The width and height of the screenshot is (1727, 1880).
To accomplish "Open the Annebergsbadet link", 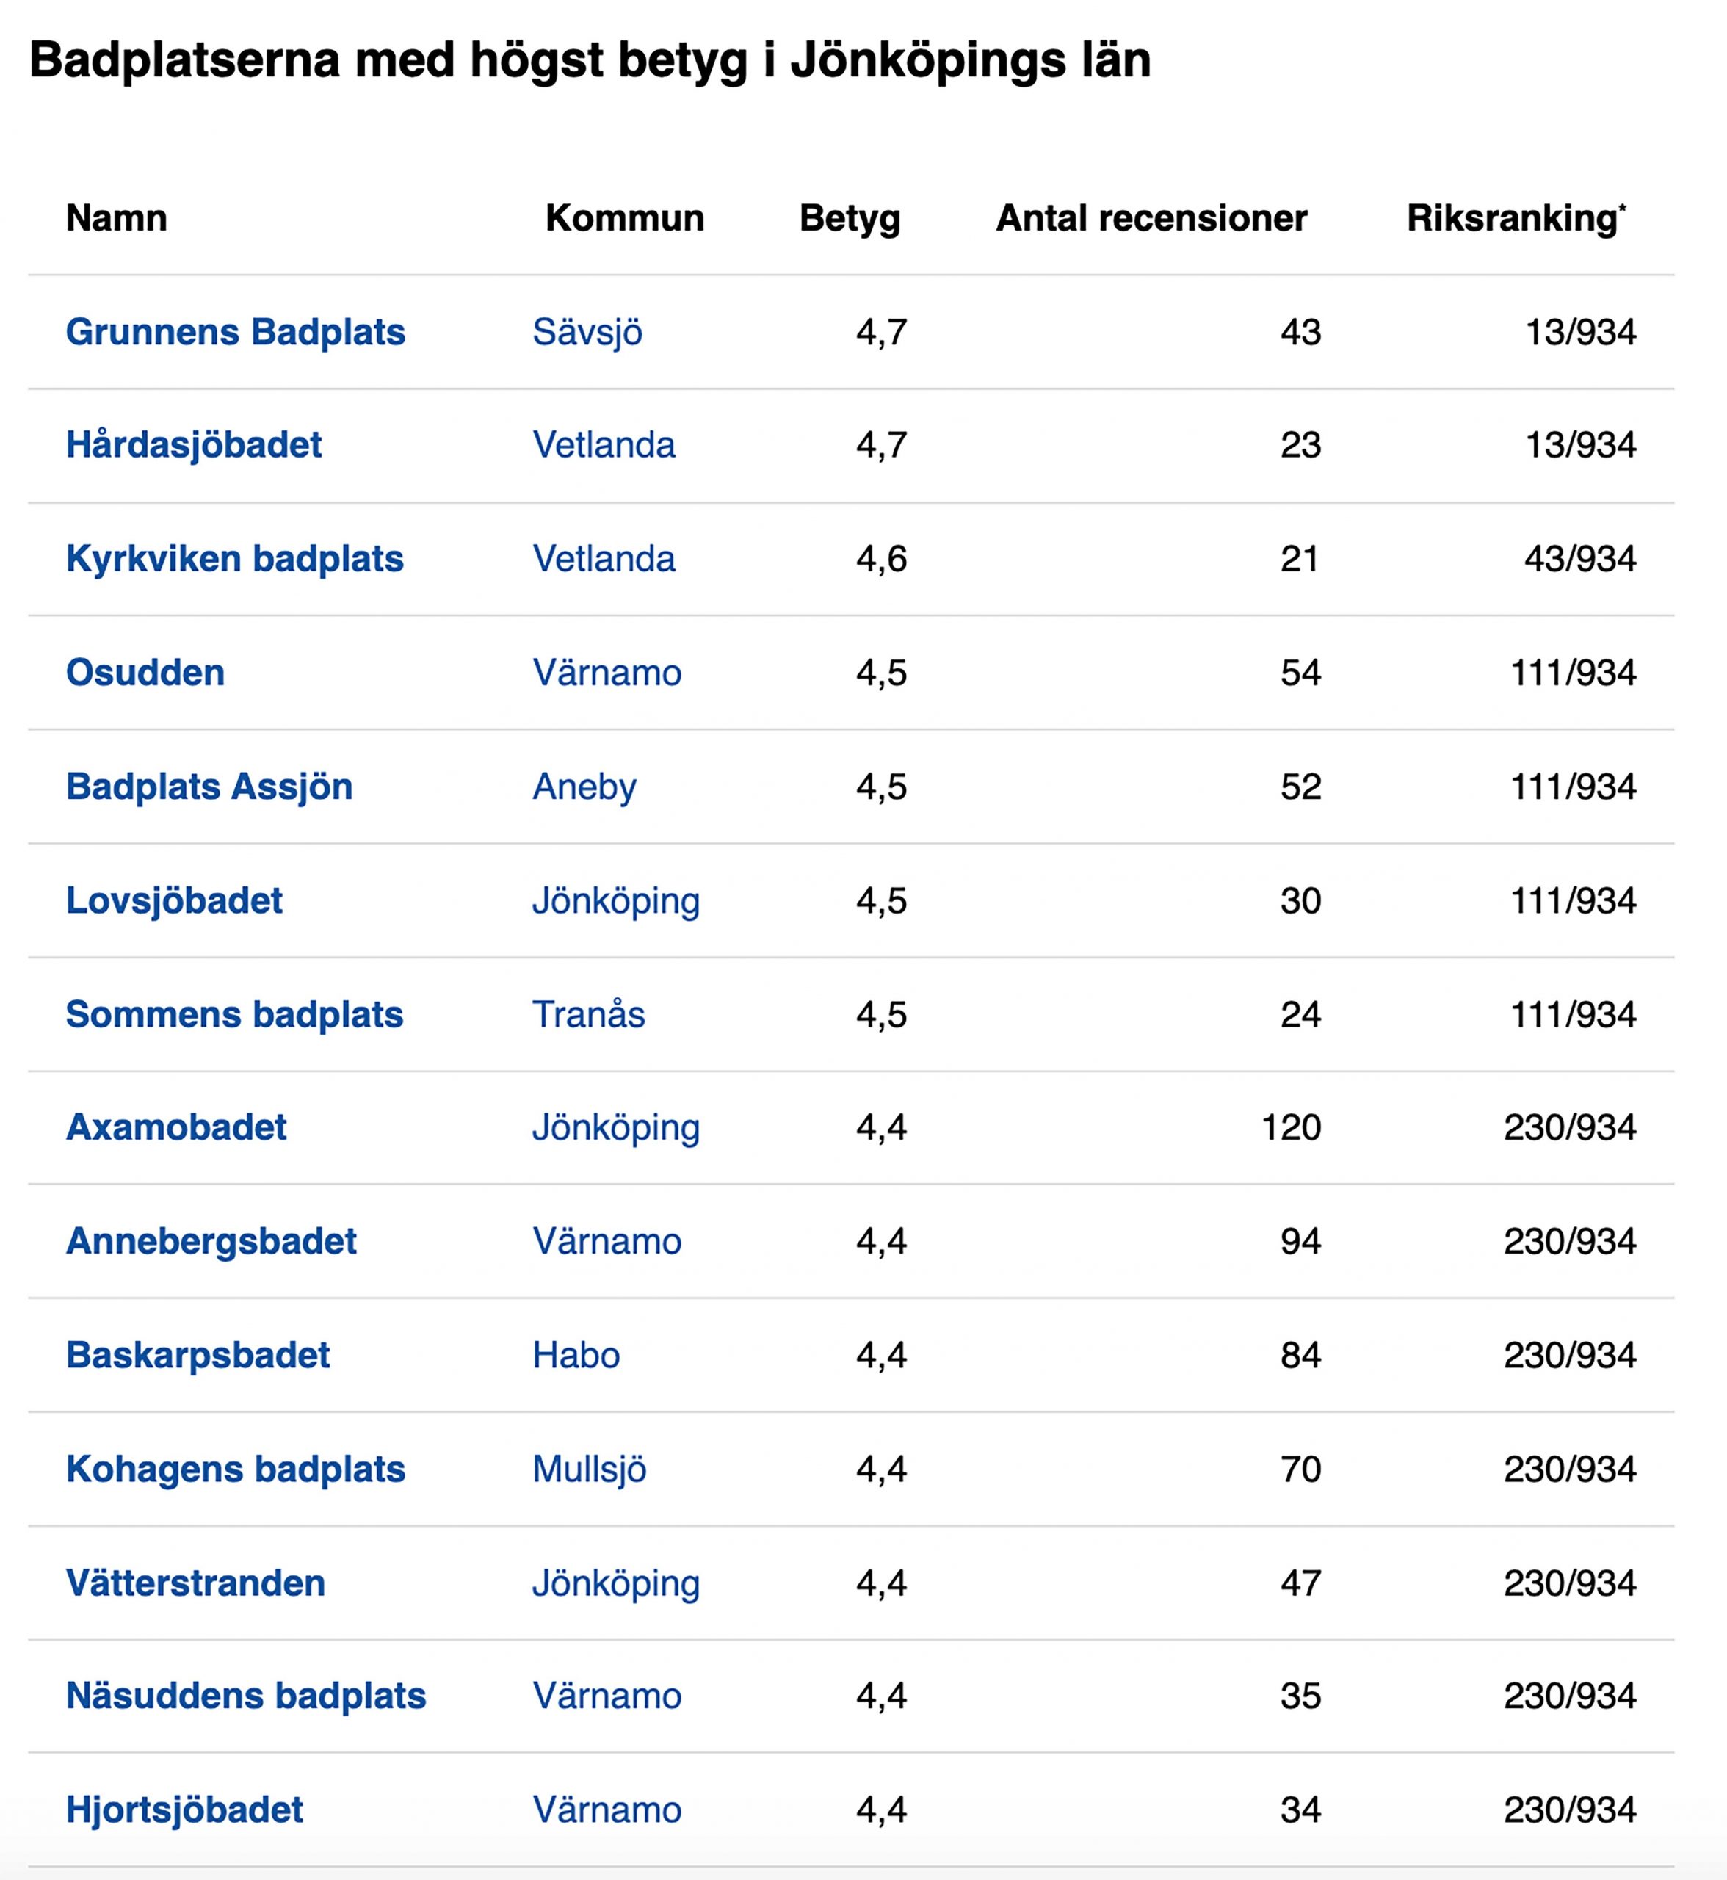I will 211,1242.
